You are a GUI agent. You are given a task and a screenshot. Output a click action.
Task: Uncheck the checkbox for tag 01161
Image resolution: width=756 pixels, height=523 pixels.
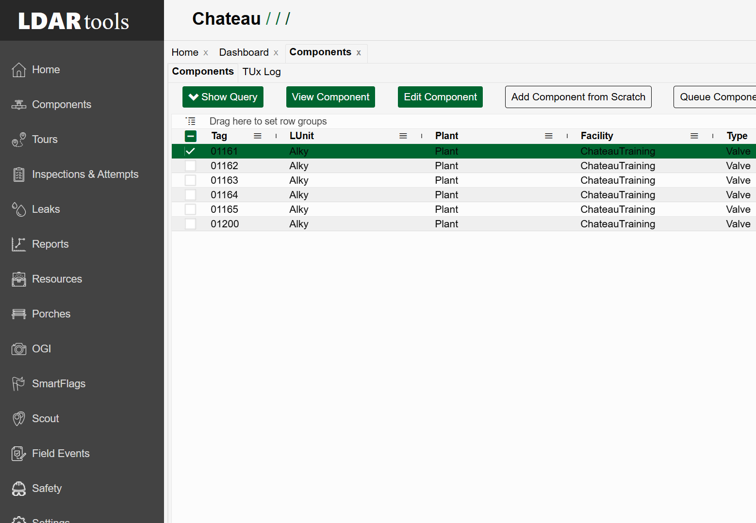point(190,151)
